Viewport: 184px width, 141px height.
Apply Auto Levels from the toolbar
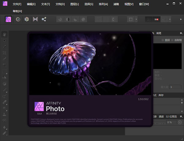60,19
